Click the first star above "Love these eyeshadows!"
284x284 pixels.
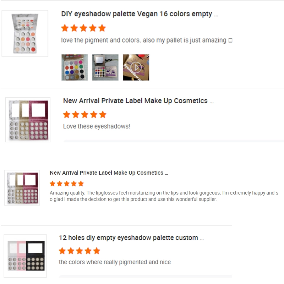pos(66,115)
